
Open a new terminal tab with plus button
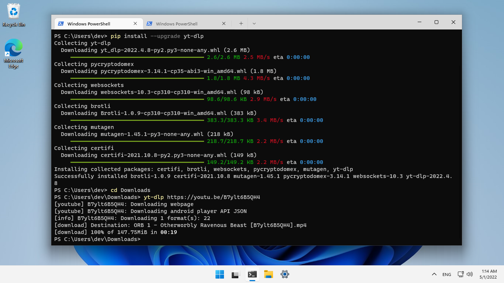click(x=241, y=24)
